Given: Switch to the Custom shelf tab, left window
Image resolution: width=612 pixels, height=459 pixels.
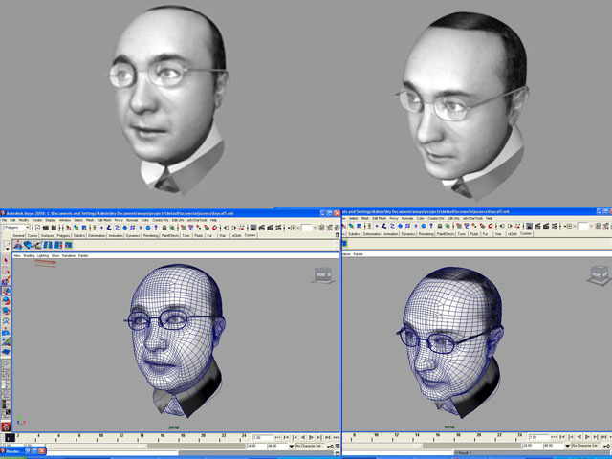Looking at the screenshot, I should pos(250,235).
